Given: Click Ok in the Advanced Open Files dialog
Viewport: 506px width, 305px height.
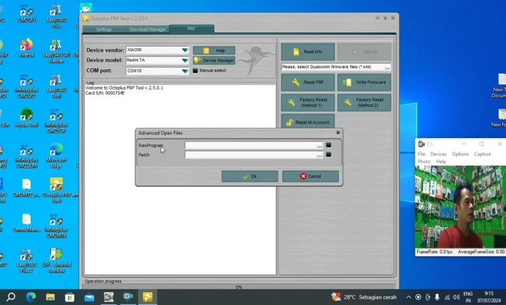Looking at the screenshot, I should click(x=249, y=177).
